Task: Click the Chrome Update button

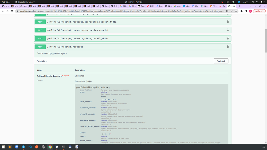Action: click(258, 11)
